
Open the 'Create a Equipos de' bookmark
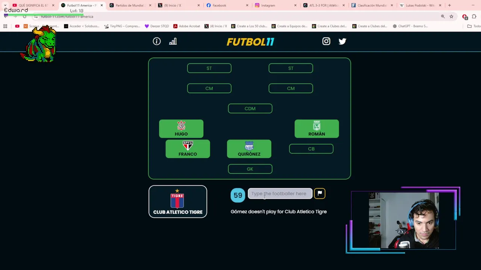coord(289,26)
